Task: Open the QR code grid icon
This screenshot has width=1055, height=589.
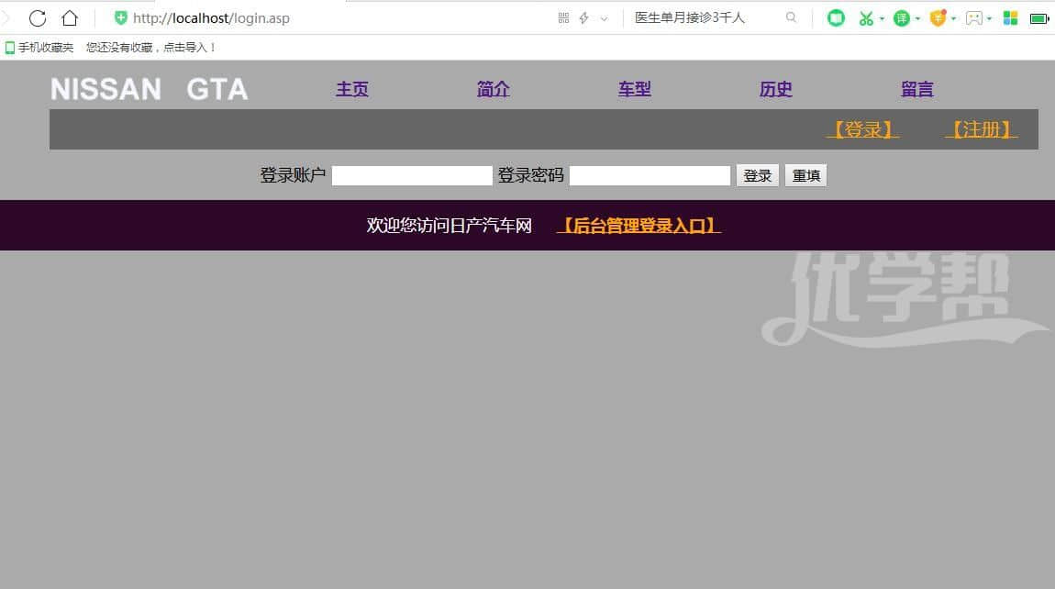Action: [x=563, y=18]
